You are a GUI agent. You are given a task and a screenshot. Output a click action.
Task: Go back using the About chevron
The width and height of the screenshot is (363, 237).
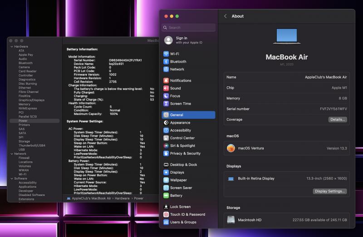pyautogui.click(x=226, y=16)
